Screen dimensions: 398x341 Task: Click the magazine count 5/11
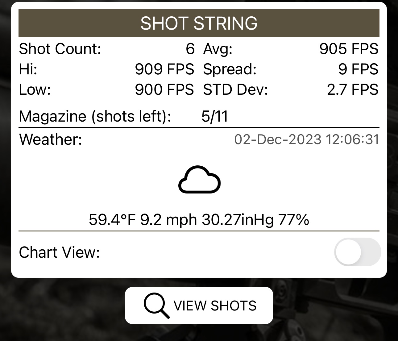(215, 116)
